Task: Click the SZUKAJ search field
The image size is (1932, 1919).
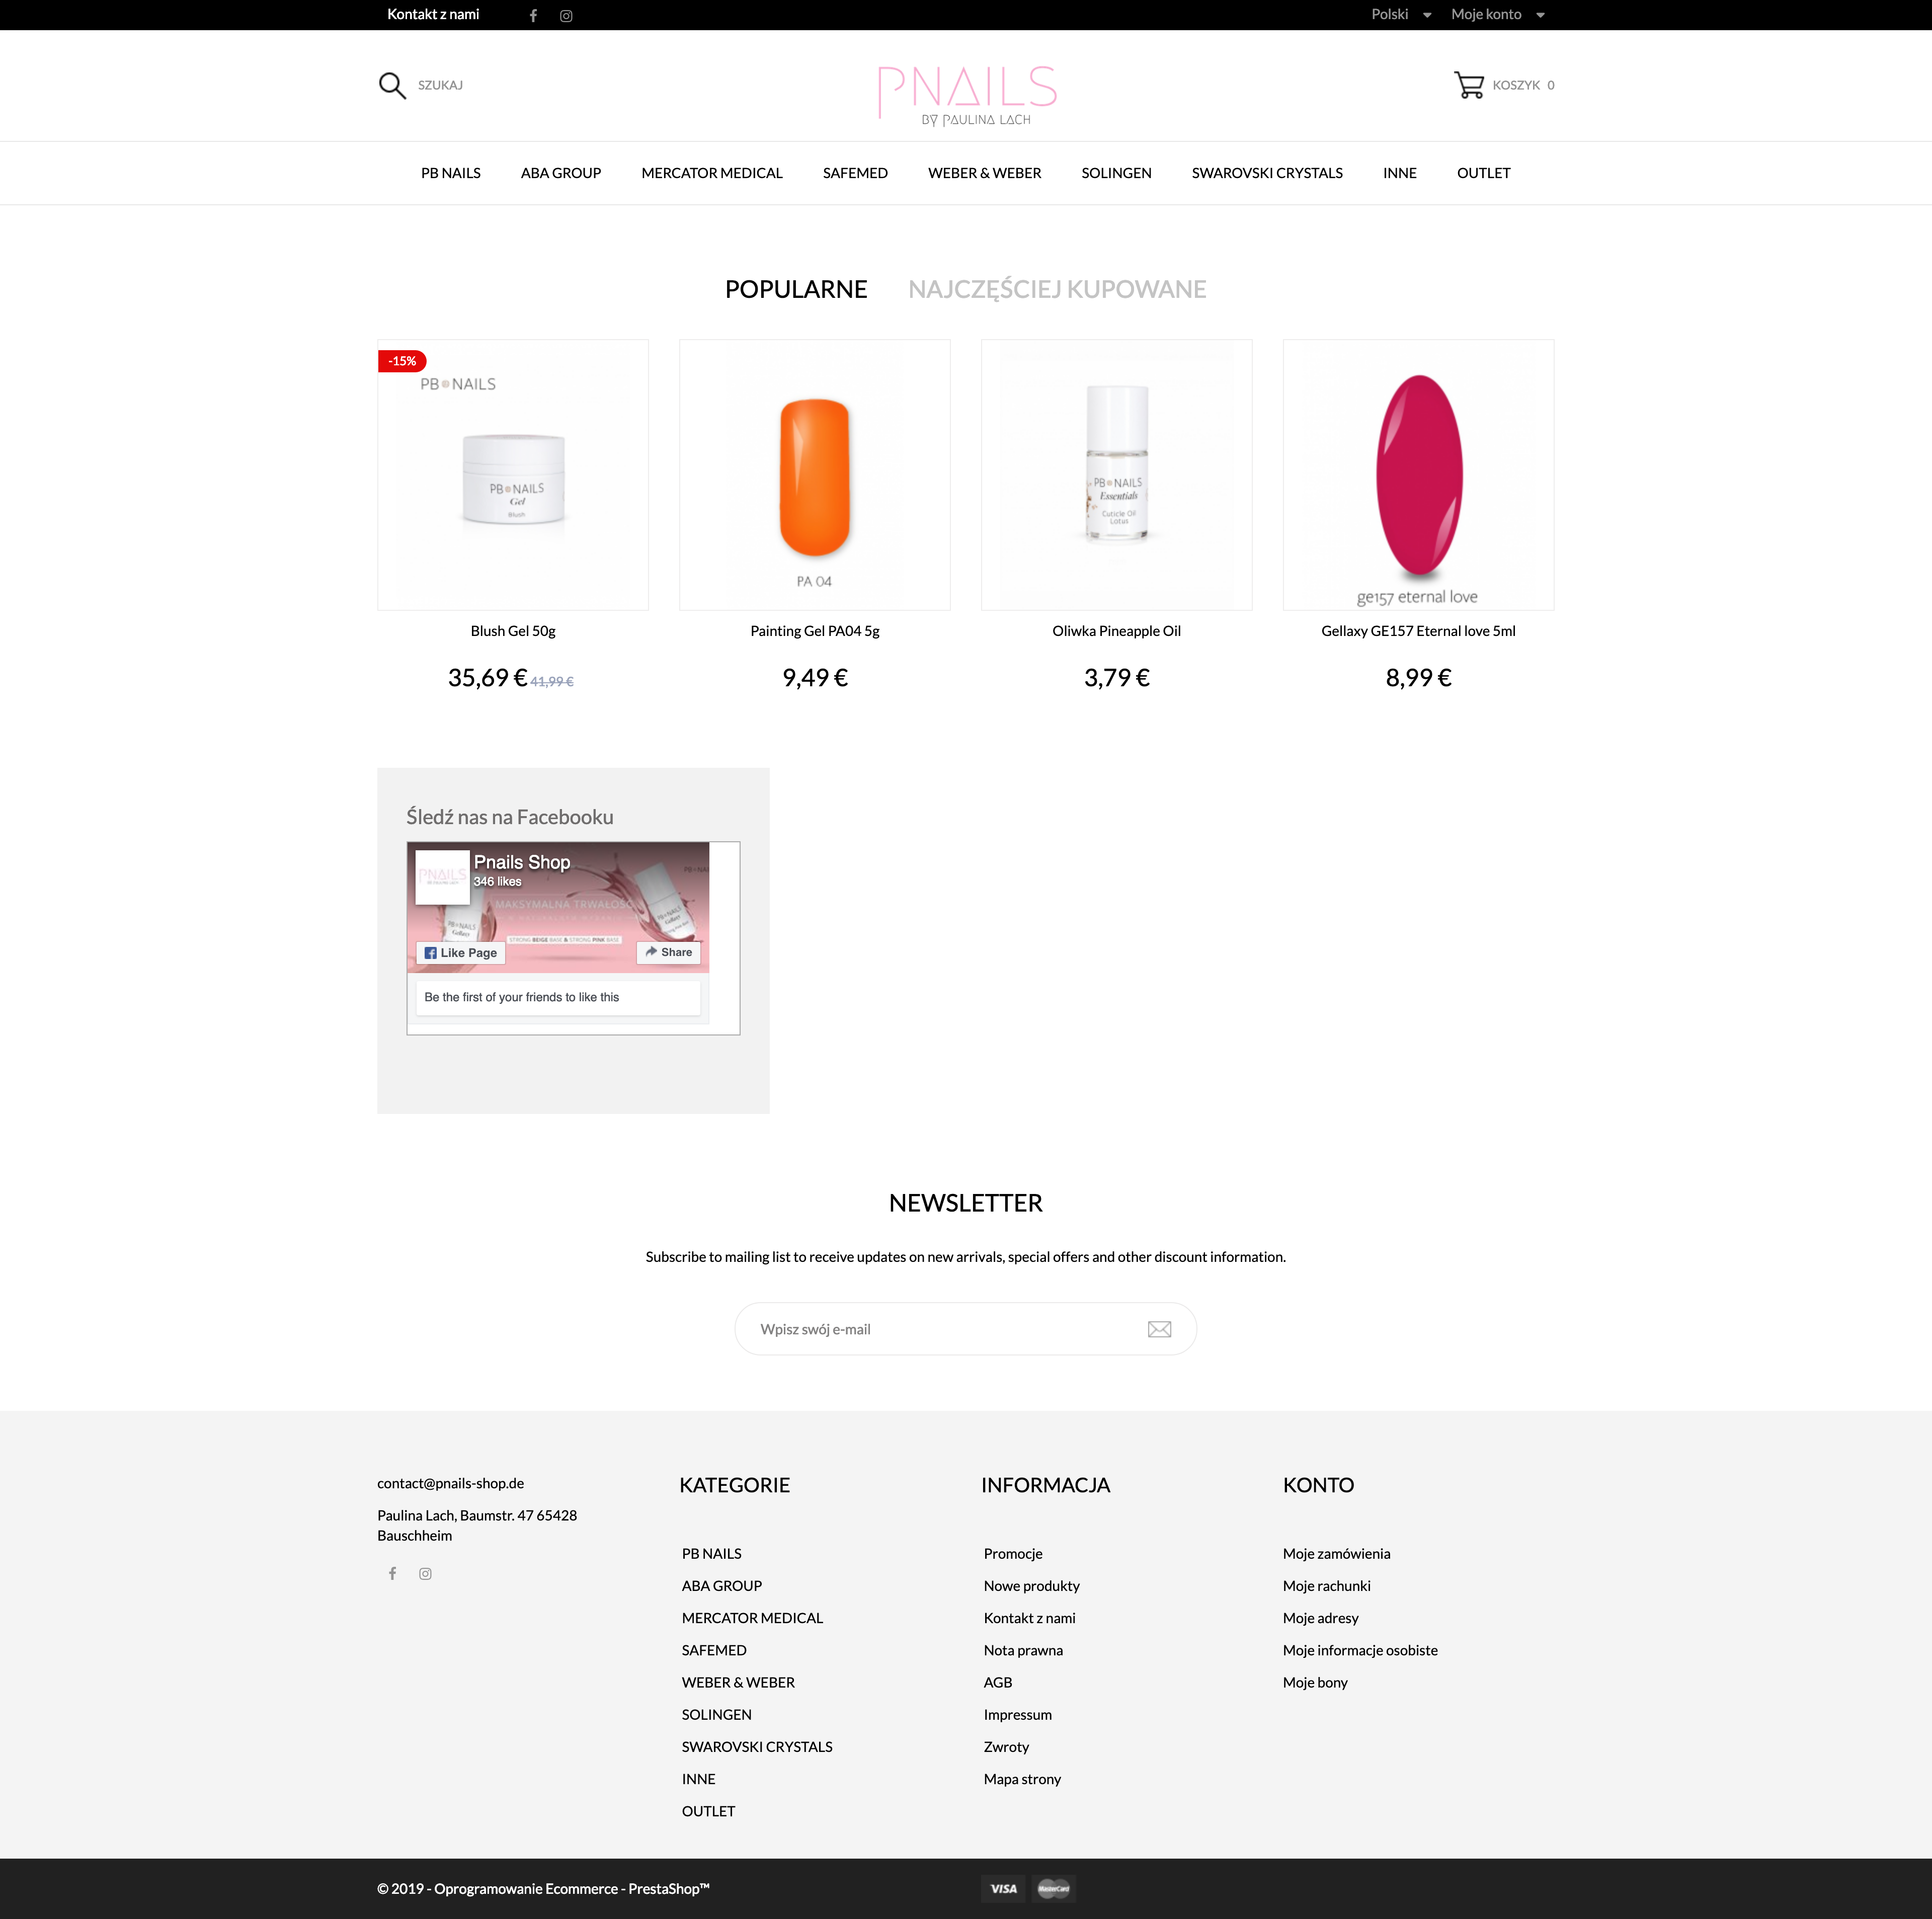Action: click(x=440, y=85)
